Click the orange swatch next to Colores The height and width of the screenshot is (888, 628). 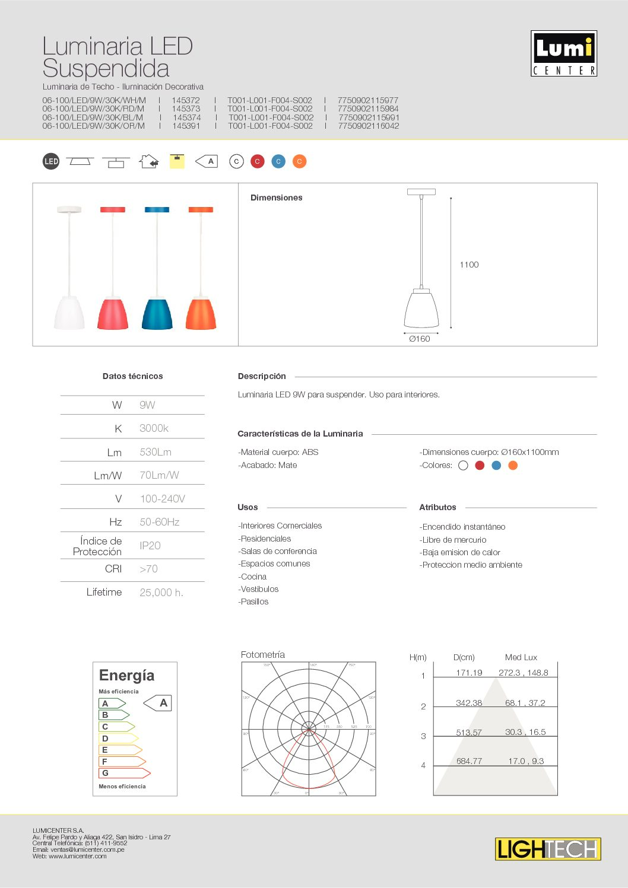[513, 466]
